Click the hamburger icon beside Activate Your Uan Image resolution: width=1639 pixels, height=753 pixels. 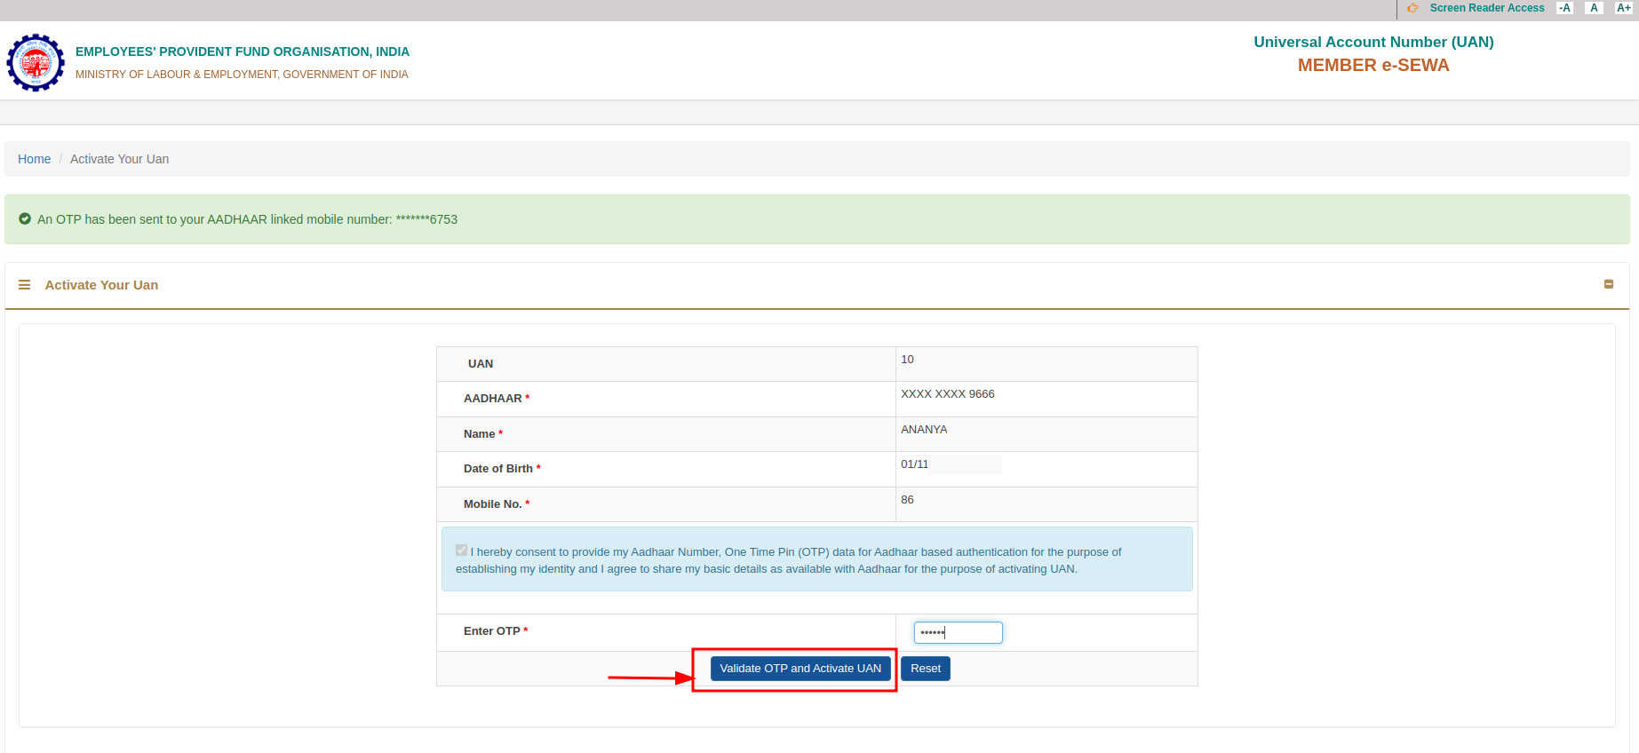25,285
